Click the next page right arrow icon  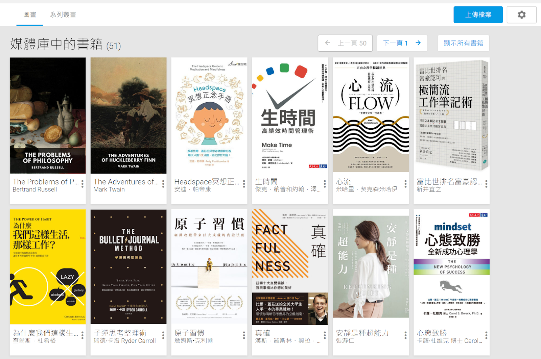[x=418, y=43]
